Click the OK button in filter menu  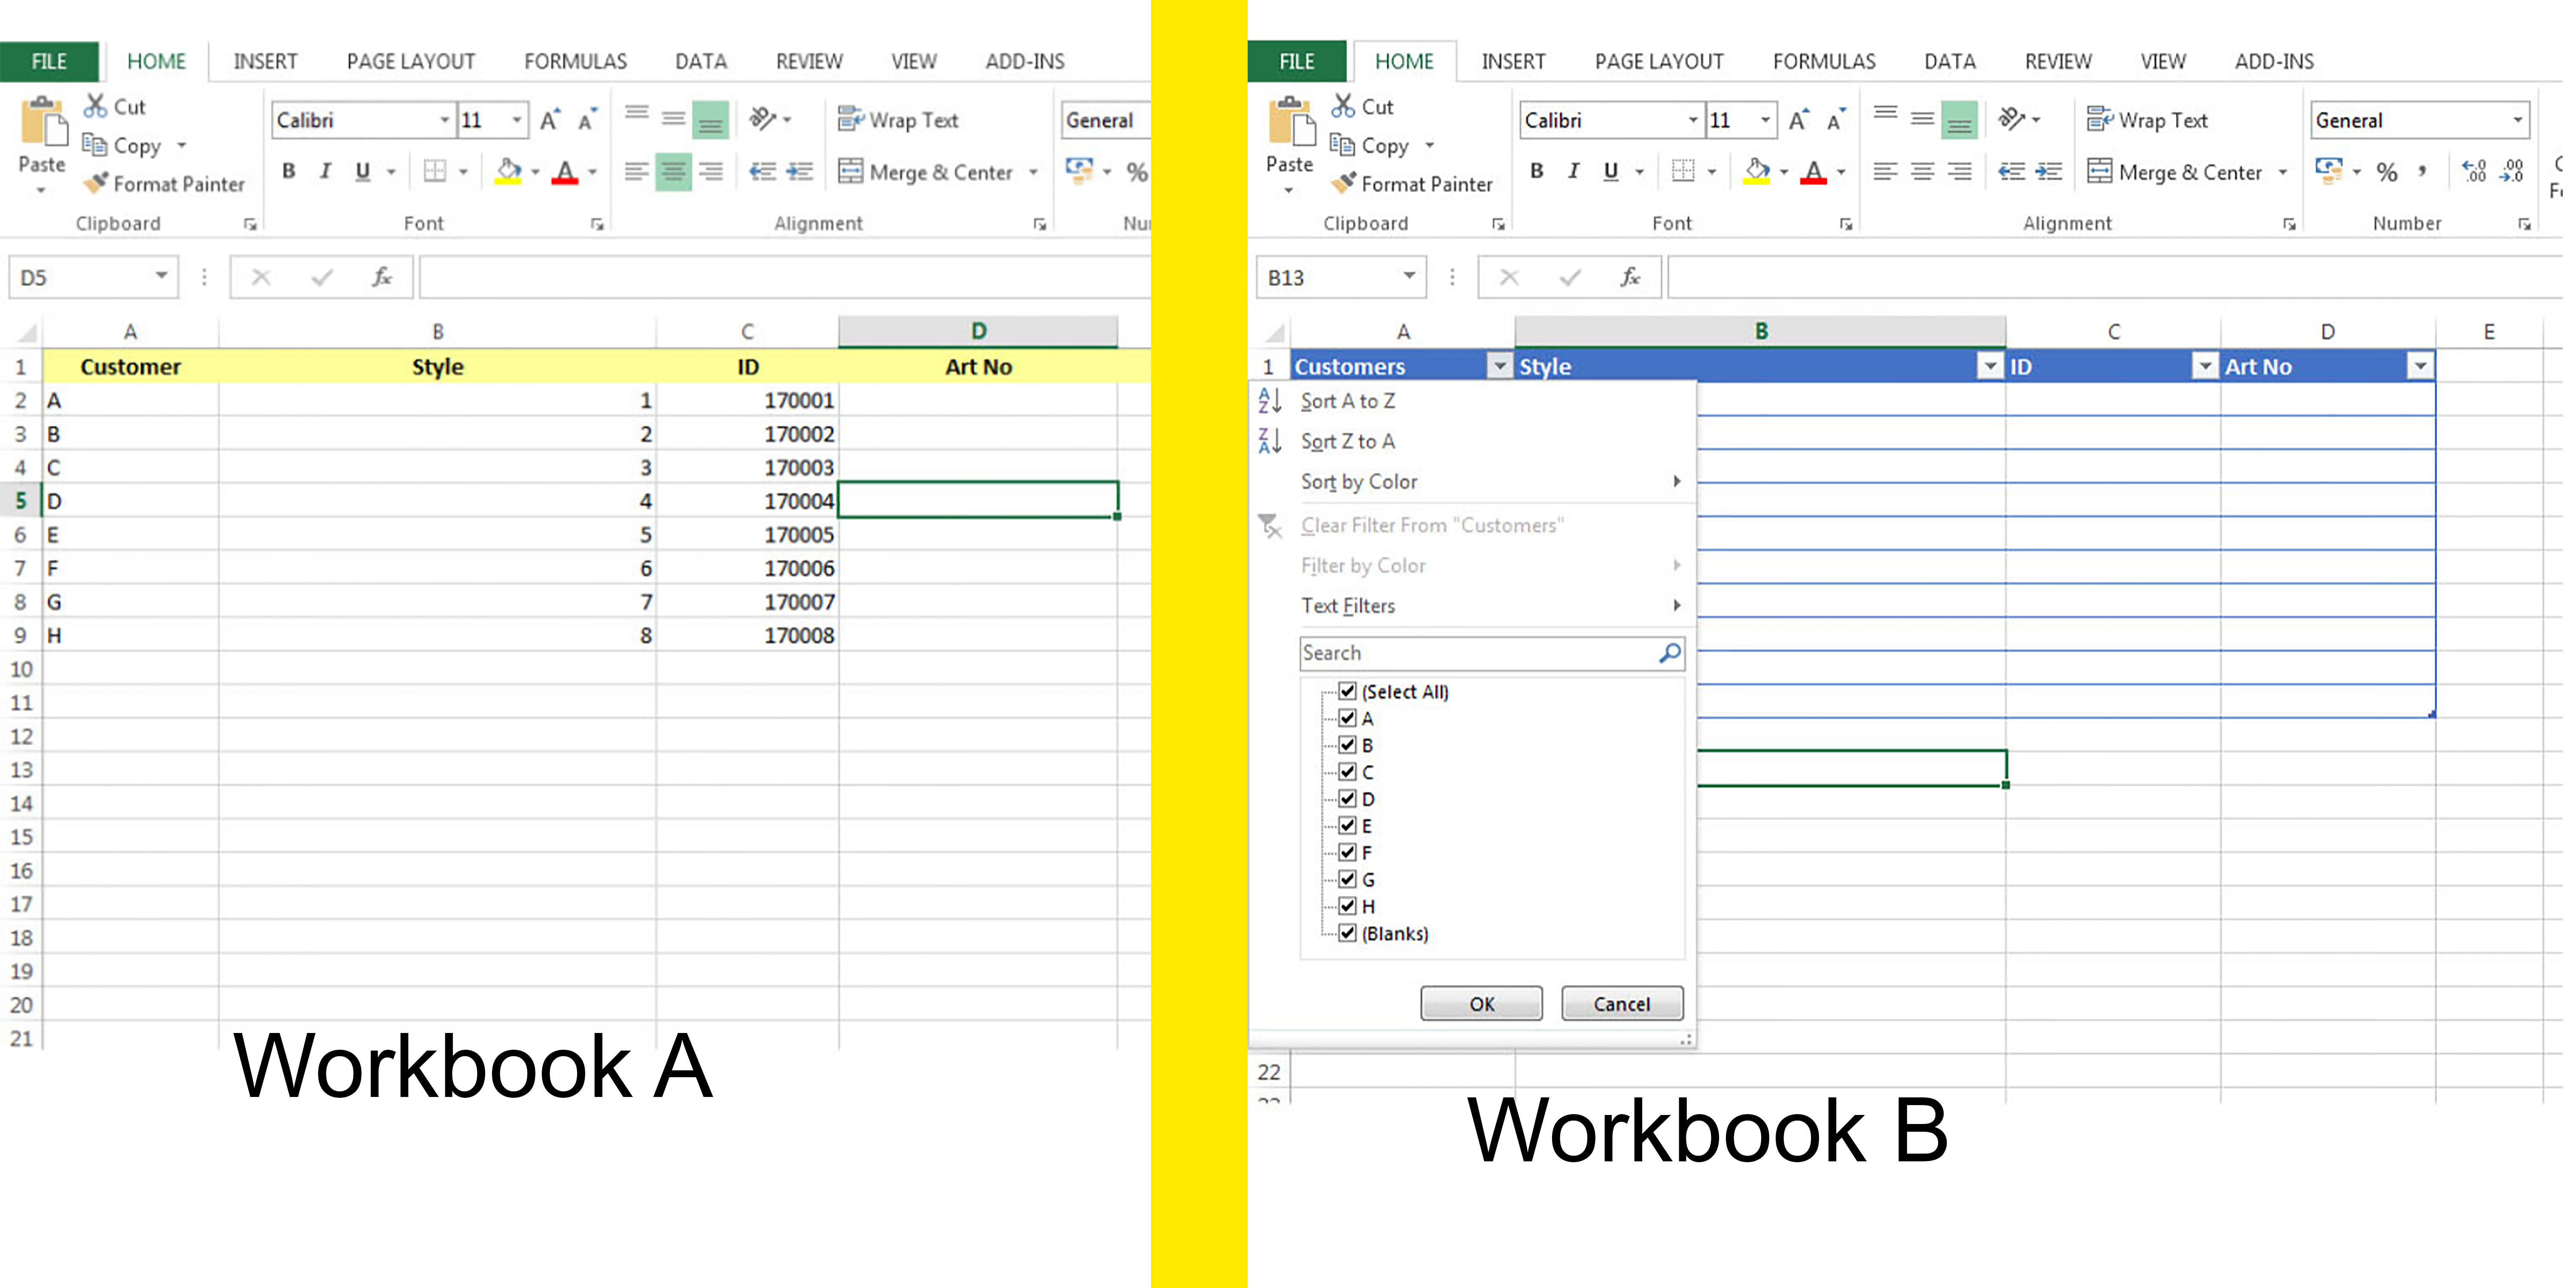pyautogui.click(x=1481, y=1003)
